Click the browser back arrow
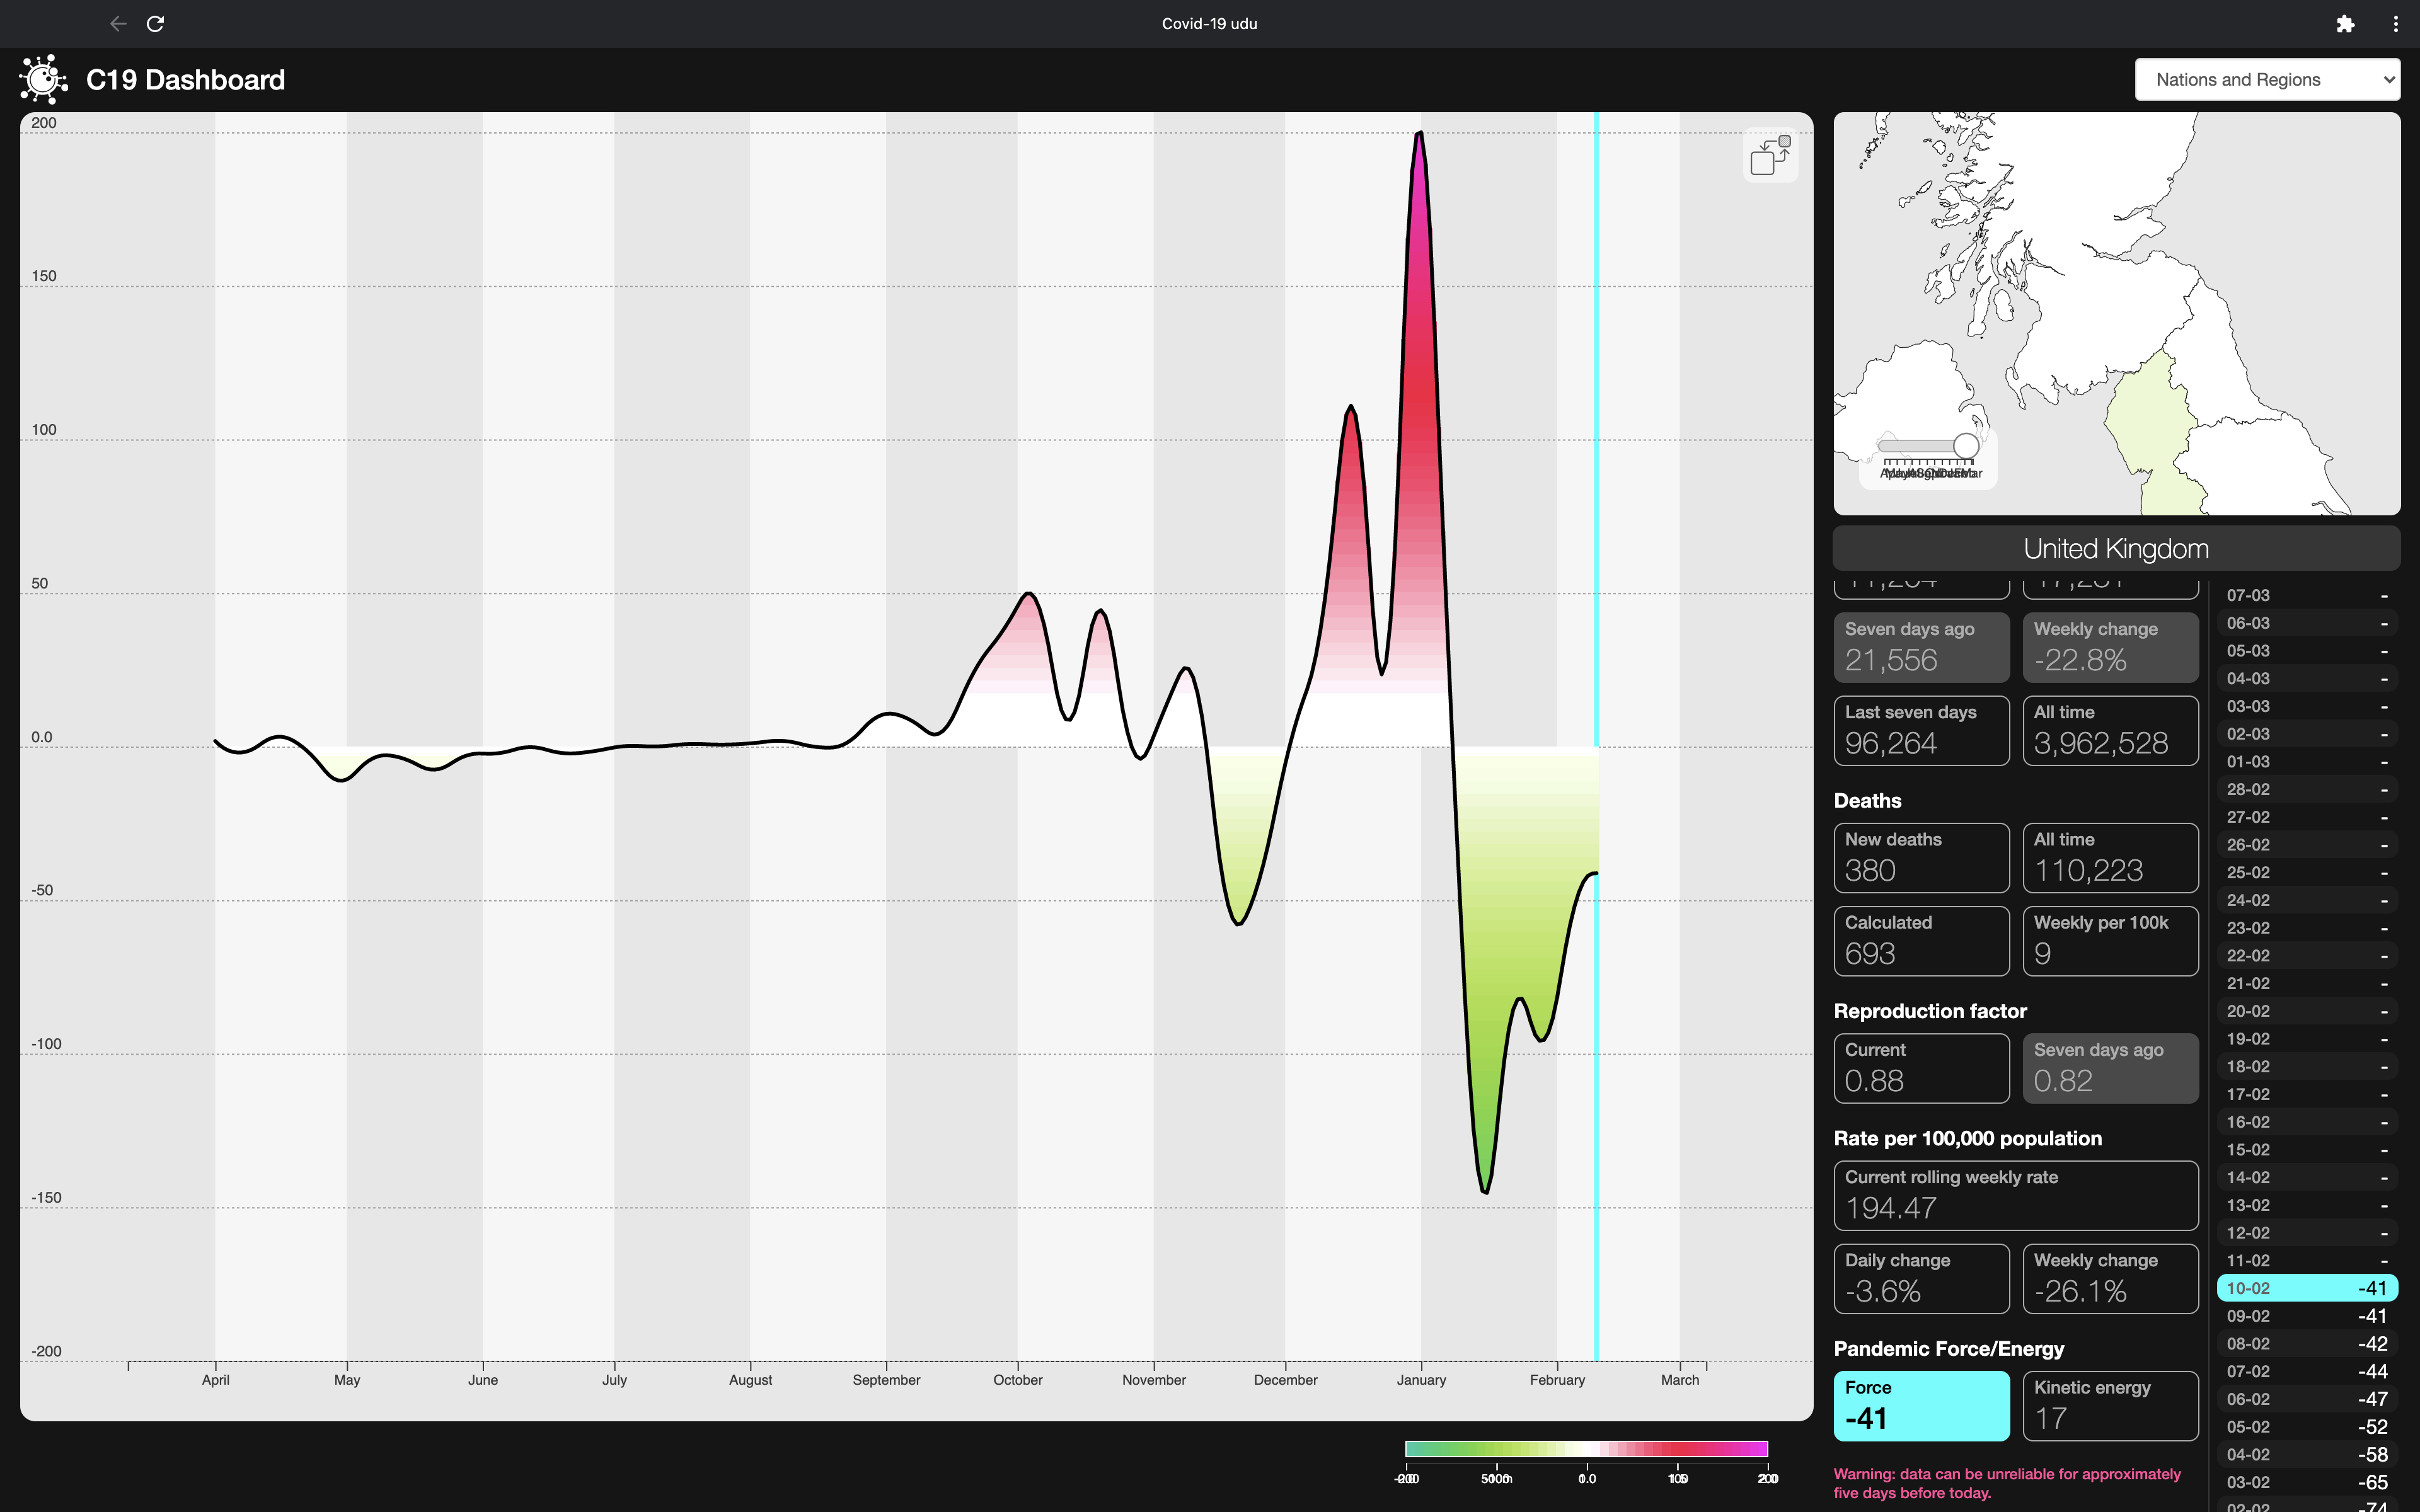Screen dimensions: 2420x1512 [118, 23]
